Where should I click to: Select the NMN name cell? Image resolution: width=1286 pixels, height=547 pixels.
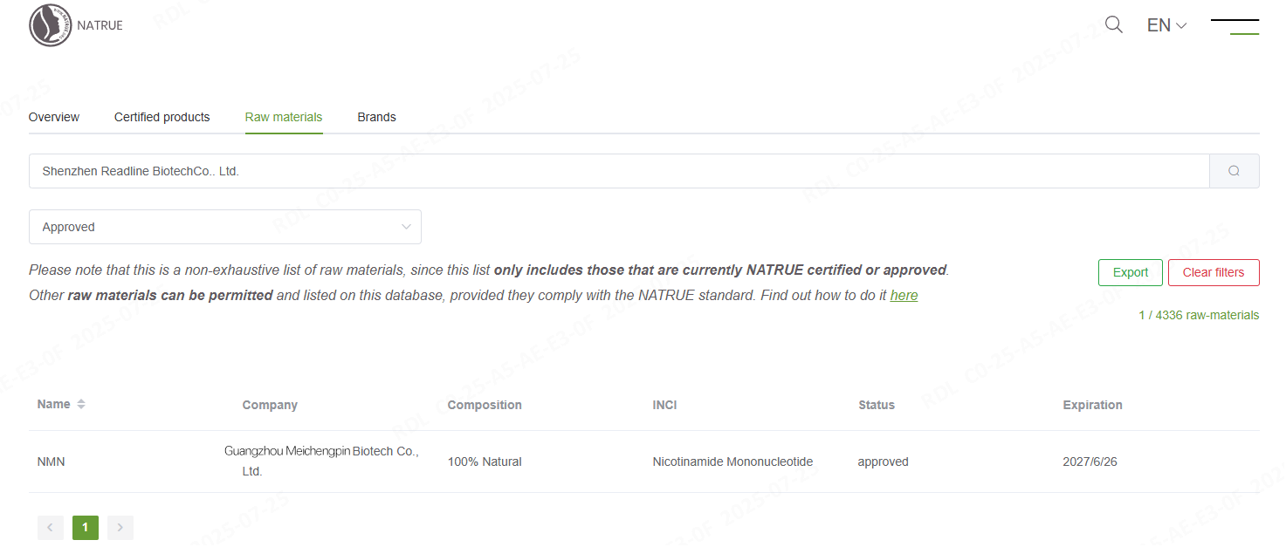[52, 462]
